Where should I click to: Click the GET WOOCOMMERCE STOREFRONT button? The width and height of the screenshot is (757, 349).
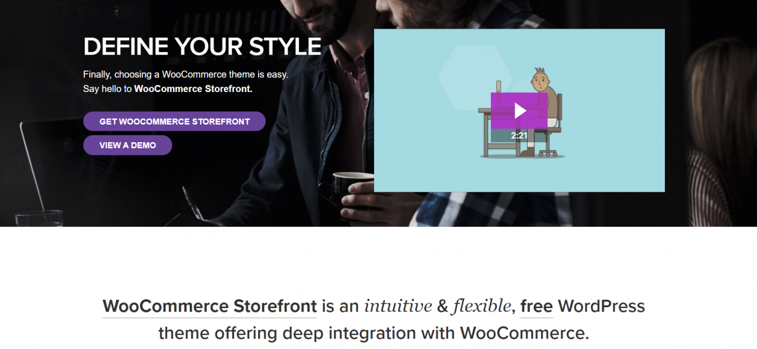(174, 122)
